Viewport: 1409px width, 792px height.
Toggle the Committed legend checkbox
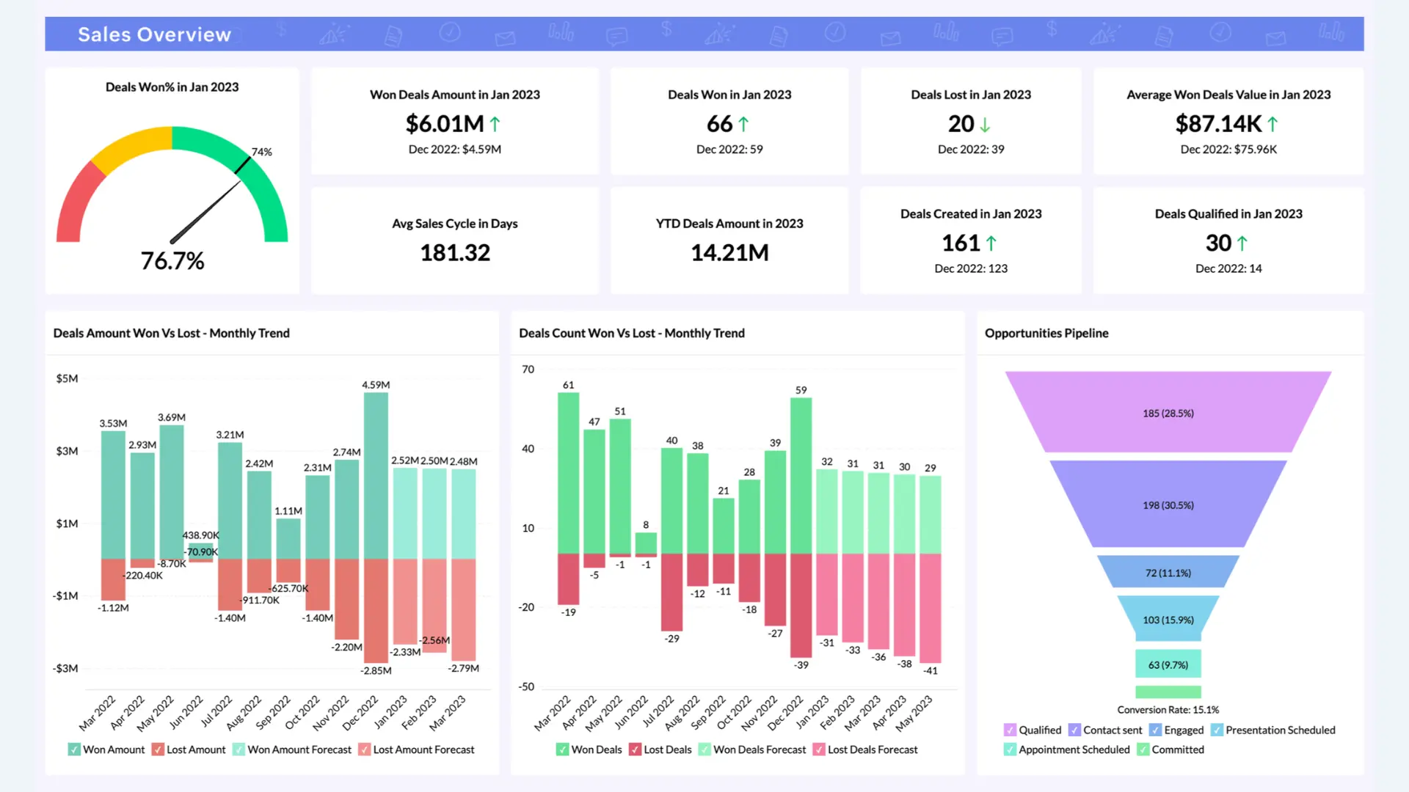[1143, 749]
